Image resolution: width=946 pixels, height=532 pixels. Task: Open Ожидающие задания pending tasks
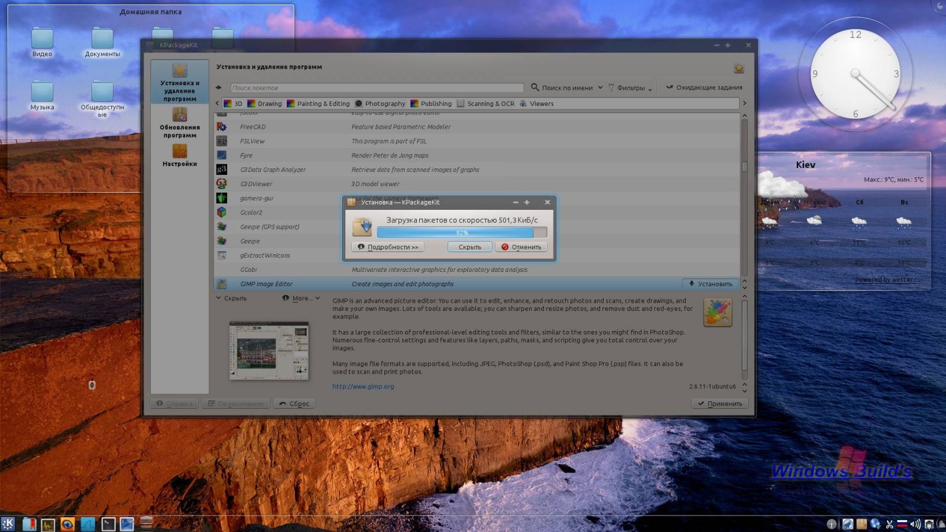click(704, 87)
